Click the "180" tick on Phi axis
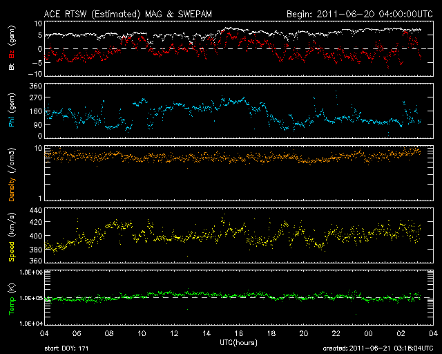 coord(36,111)
